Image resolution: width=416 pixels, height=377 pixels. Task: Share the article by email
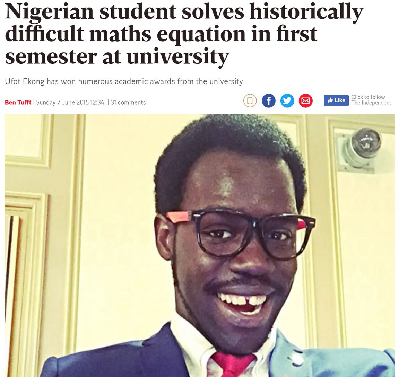pyautogui.click(x=305, y=101)
